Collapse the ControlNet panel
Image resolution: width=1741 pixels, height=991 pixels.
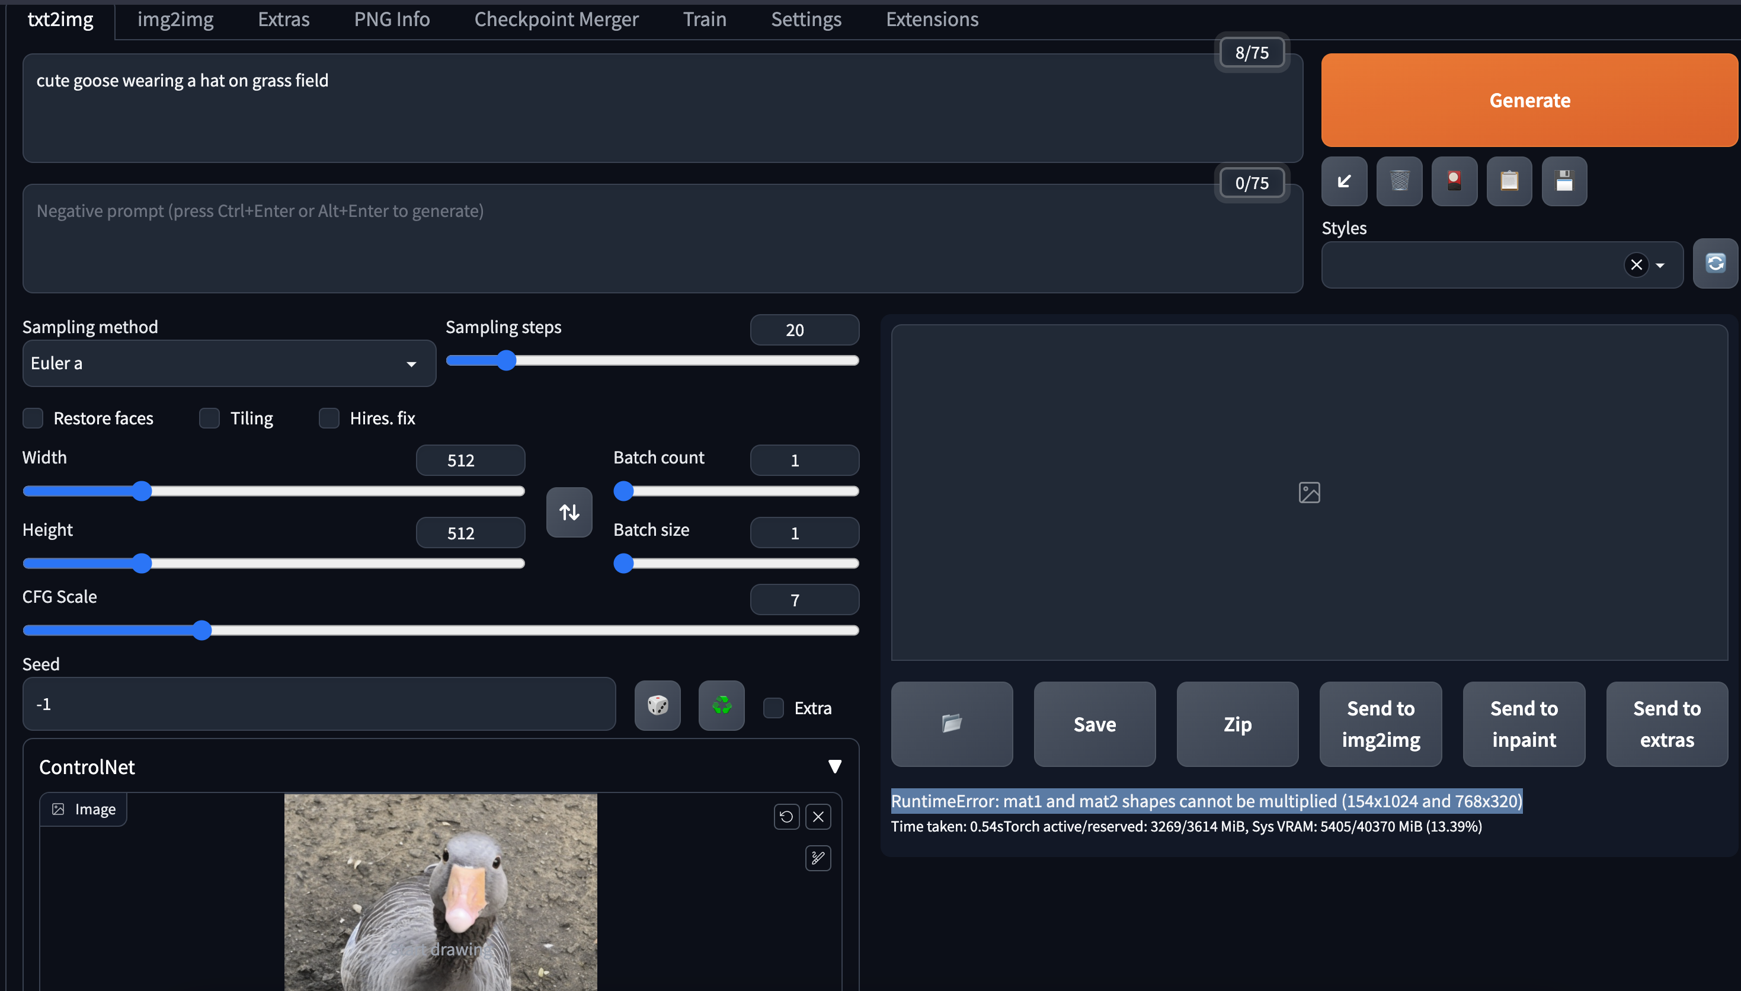835,767
